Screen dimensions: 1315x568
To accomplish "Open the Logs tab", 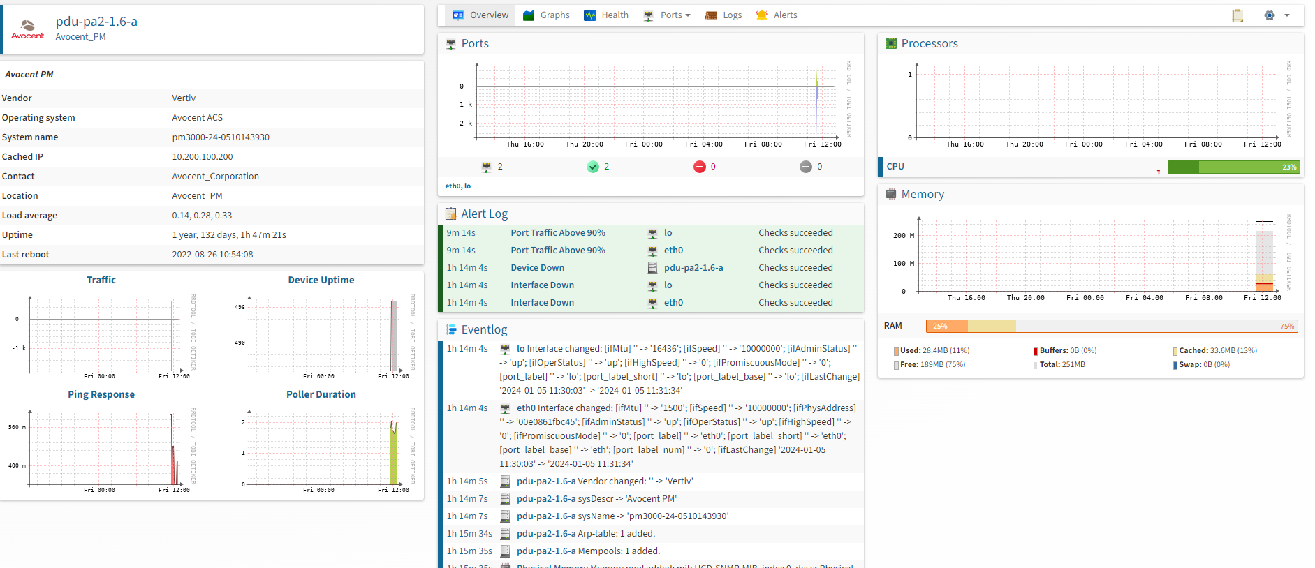I will coord(723,15).
